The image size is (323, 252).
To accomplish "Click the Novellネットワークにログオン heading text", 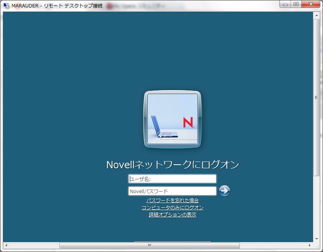I will pos(173,165).
